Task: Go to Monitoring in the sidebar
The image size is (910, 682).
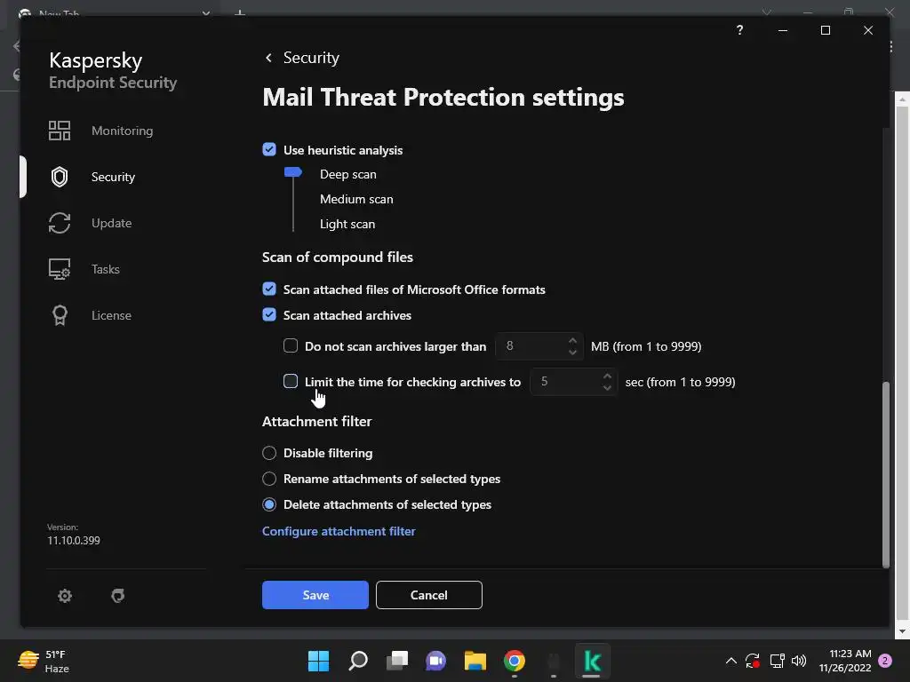Action: click(x=122, y=131)
